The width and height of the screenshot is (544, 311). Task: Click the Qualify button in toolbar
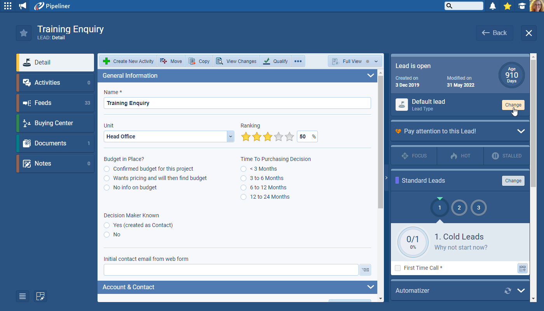tap(275, 61)
